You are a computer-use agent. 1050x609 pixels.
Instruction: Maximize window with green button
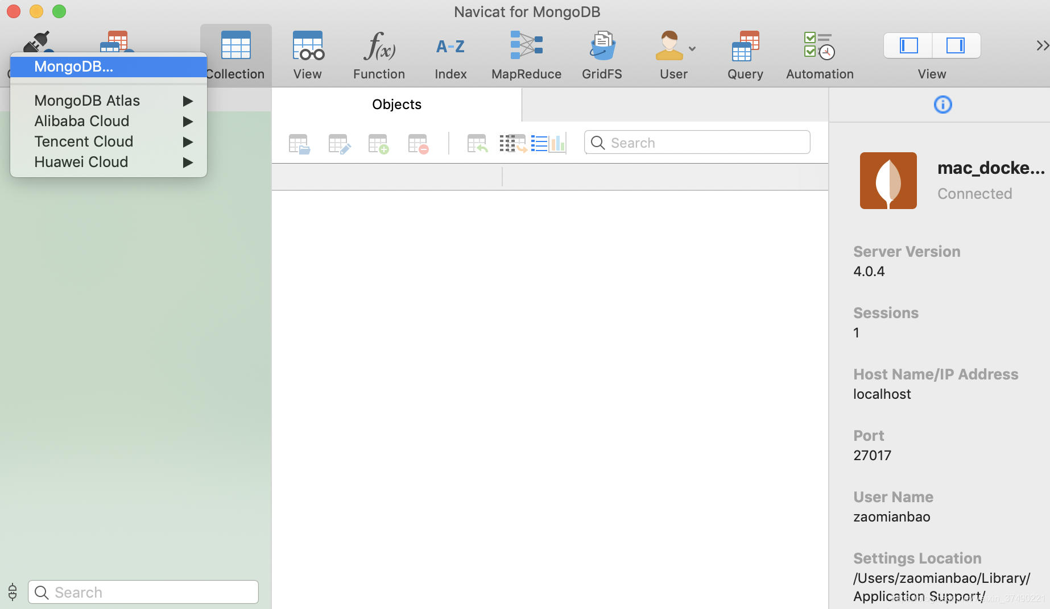point(59,11)
